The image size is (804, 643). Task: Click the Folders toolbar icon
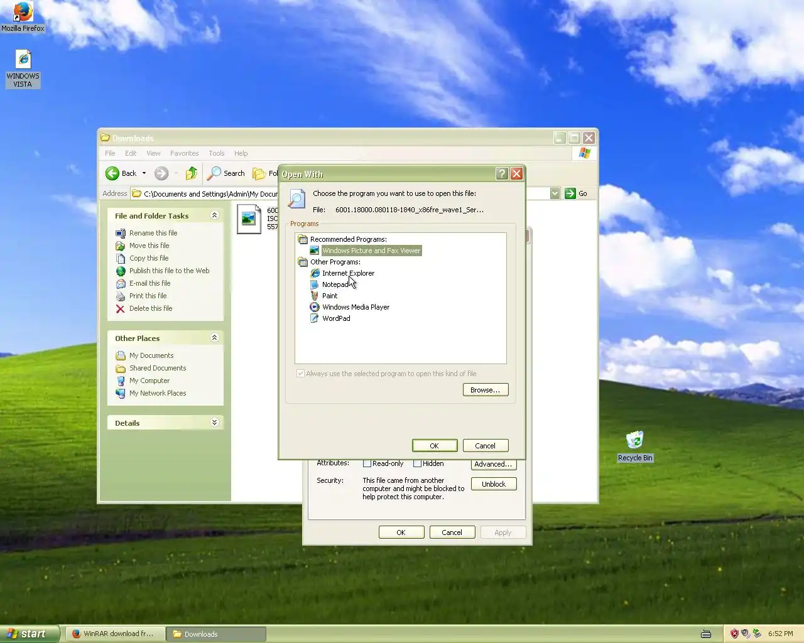pyautogui.click(x=259, y=173)
